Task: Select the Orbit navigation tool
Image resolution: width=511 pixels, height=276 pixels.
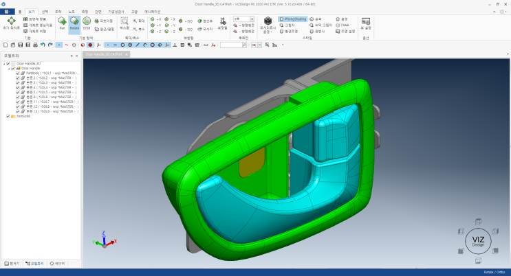Action: pyautogui.click(x=87, y=23)
